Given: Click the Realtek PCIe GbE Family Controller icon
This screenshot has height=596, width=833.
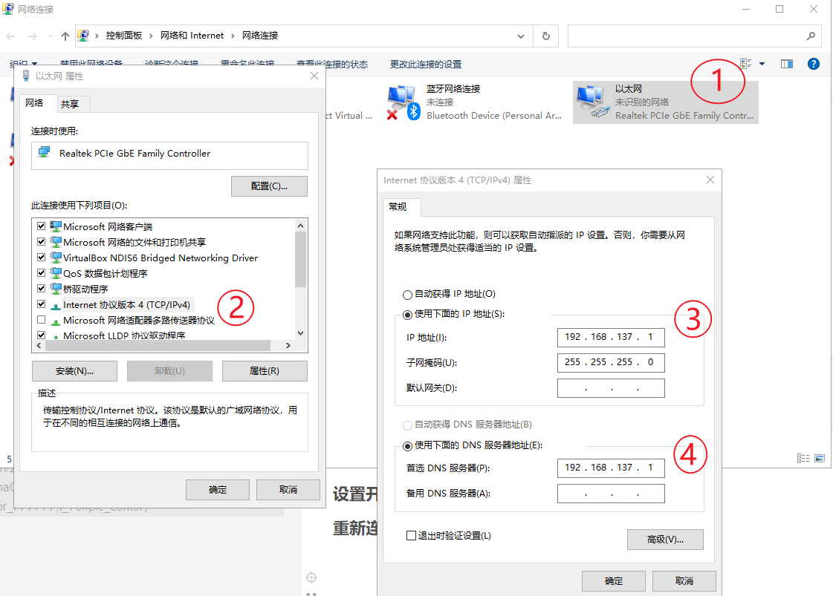Looking at the screenshot, I should tap(45, 155).
